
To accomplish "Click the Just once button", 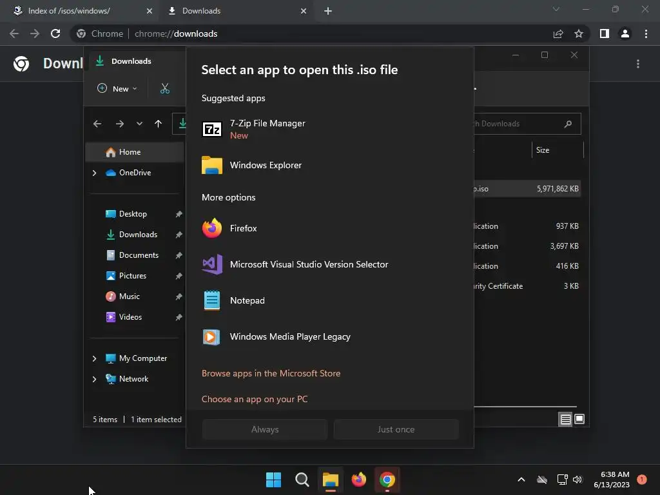I will pos(396,429).
